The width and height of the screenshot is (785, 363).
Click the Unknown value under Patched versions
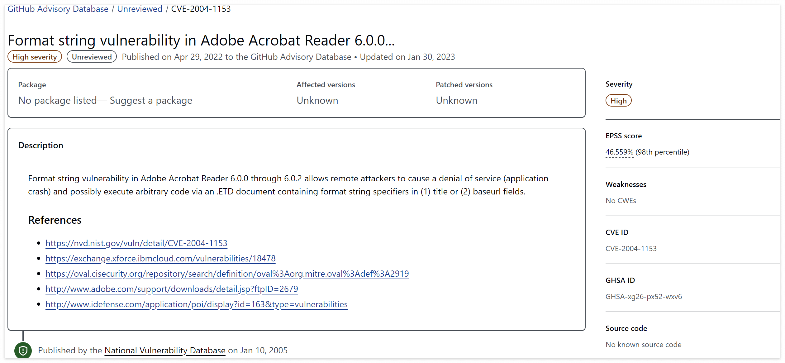tap(456, 100)
